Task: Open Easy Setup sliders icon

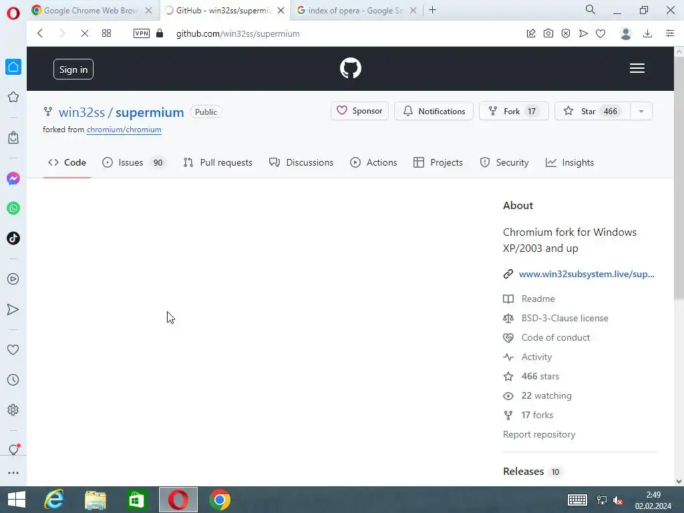Action: click(670, 33)
